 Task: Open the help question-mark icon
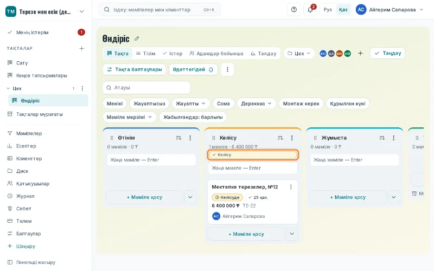[294, 10]
